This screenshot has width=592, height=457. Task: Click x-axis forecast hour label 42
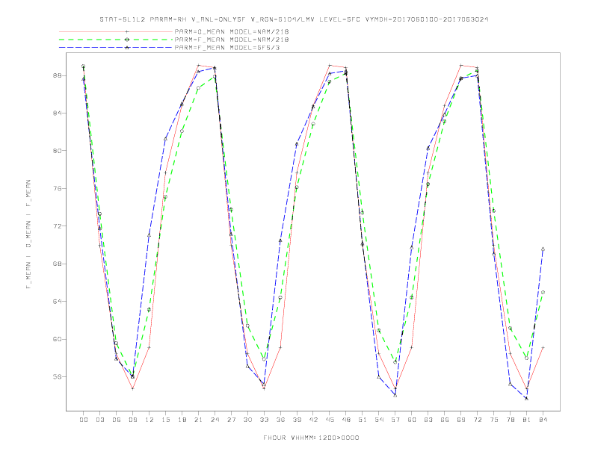pyautogui.click(x=313, y=420)
